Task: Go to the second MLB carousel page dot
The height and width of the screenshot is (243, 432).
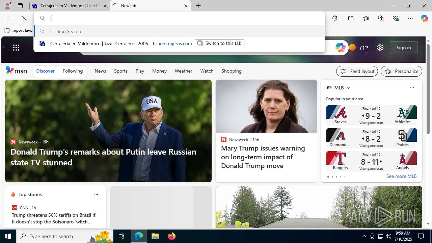Action: pos(332,177)
